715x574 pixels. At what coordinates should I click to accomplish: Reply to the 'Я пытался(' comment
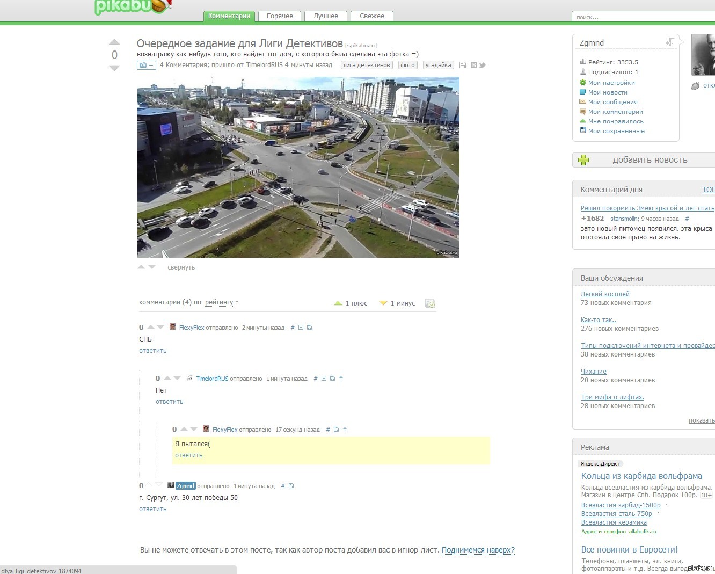[x=188, y=455]
